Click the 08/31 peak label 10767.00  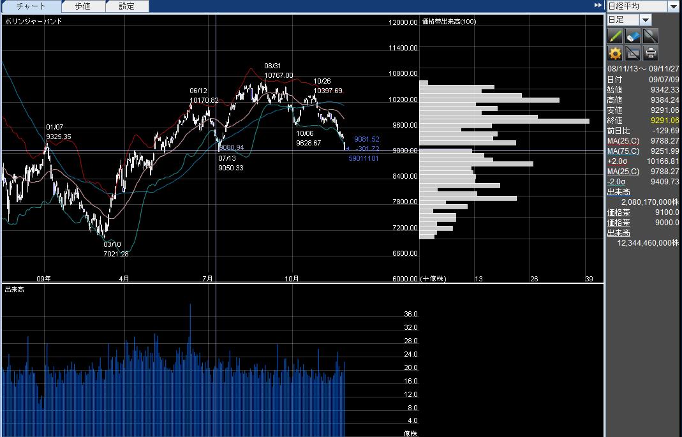click(279, 75)
